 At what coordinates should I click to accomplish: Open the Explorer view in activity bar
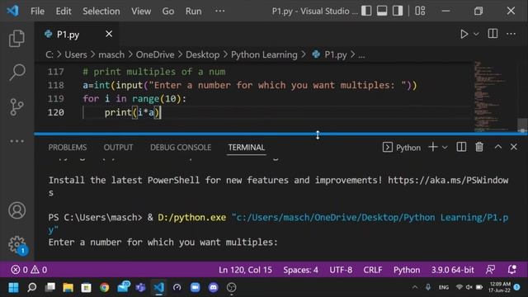pyautogui.click(x=16, y=38)
